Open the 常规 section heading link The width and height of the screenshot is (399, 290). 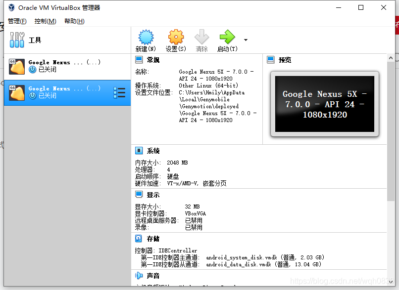click(153, 60)
